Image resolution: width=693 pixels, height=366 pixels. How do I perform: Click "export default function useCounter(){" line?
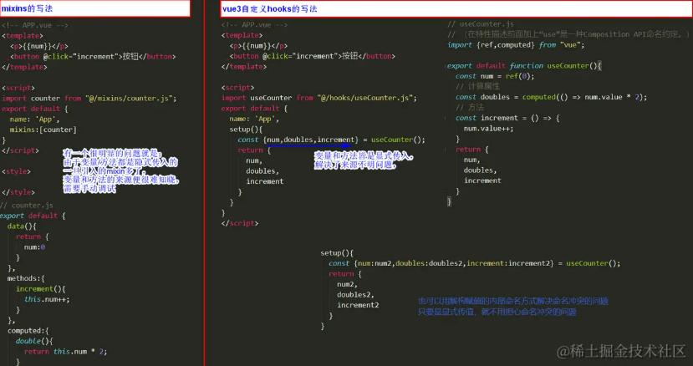(525, 65)
